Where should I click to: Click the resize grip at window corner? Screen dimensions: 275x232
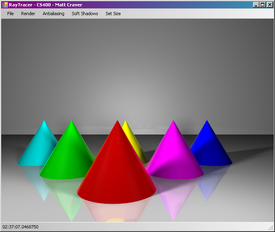click(271, 228)
